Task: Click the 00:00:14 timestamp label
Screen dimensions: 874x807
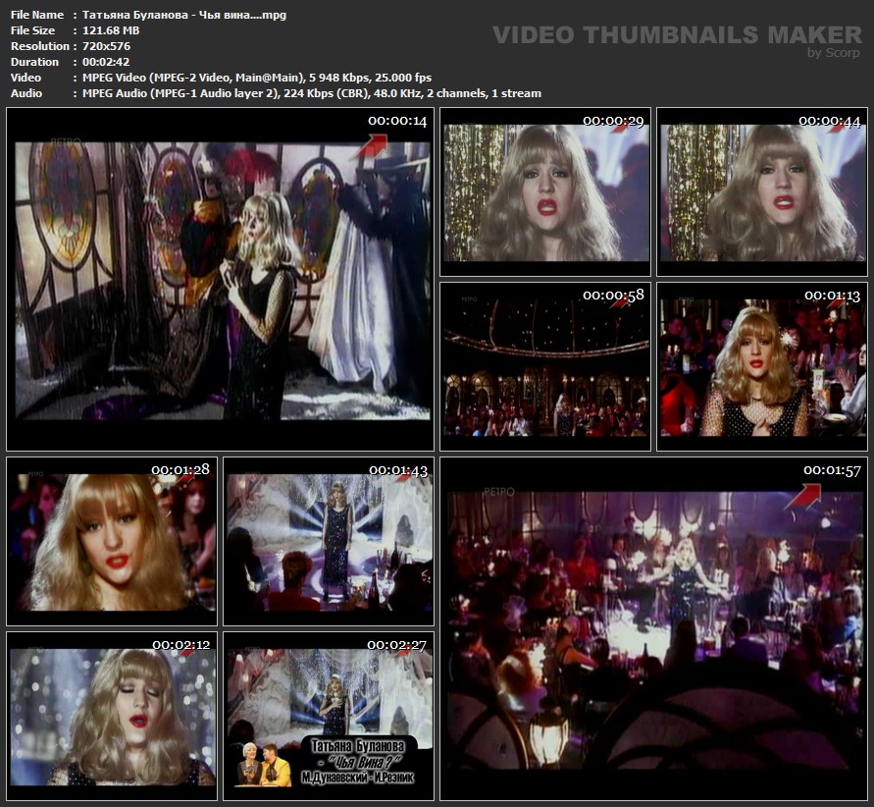Action: point(397,121)
